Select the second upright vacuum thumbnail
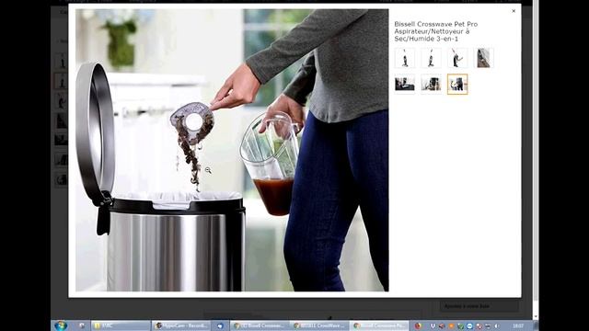 [x=431, y=58]
